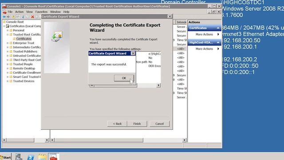This screenshot has height=160, width=284.
Task: Select Intermediate Certification Authorities folder
Action: click(x=27, y=47)
